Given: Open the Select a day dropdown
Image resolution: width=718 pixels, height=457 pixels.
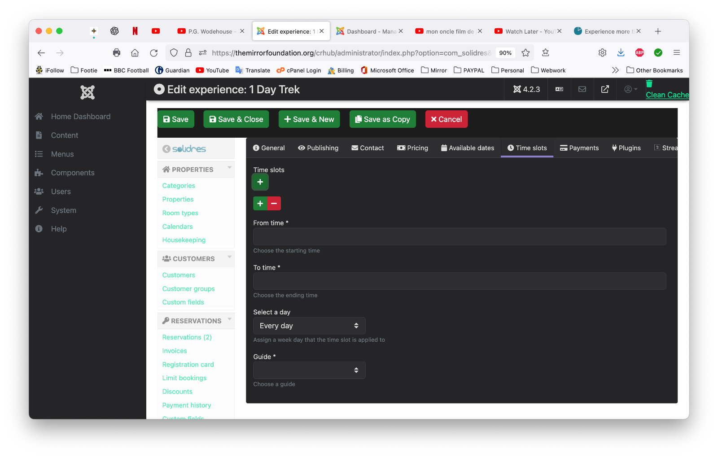Looking at the screenshot, I should (309, 326).
